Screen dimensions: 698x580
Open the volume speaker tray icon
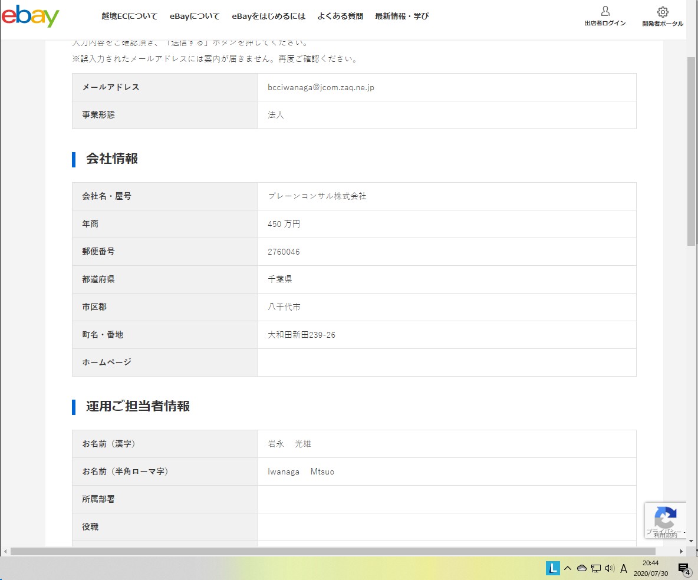[x=610, y=568]
